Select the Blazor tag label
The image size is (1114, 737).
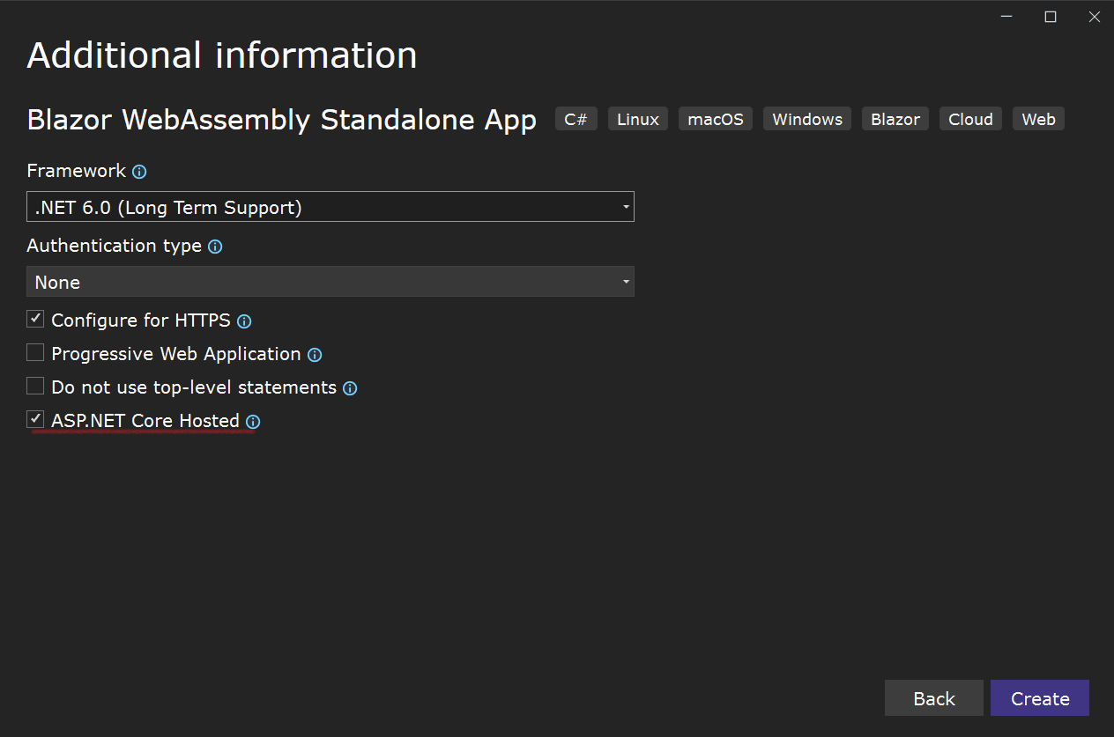tap(895, 119)
